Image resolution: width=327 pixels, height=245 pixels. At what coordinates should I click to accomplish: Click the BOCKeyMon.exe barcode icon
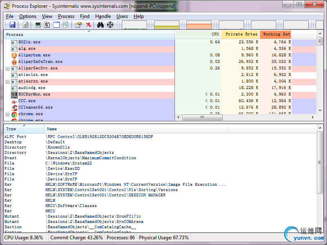[14, 95]
